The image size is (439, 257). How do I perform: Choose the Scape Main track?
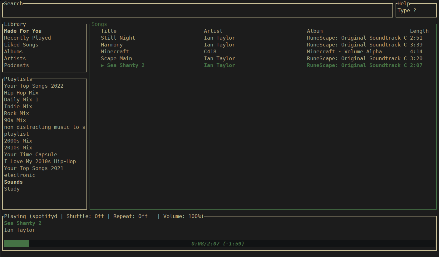pyautogui.click(x=116, y=58)
